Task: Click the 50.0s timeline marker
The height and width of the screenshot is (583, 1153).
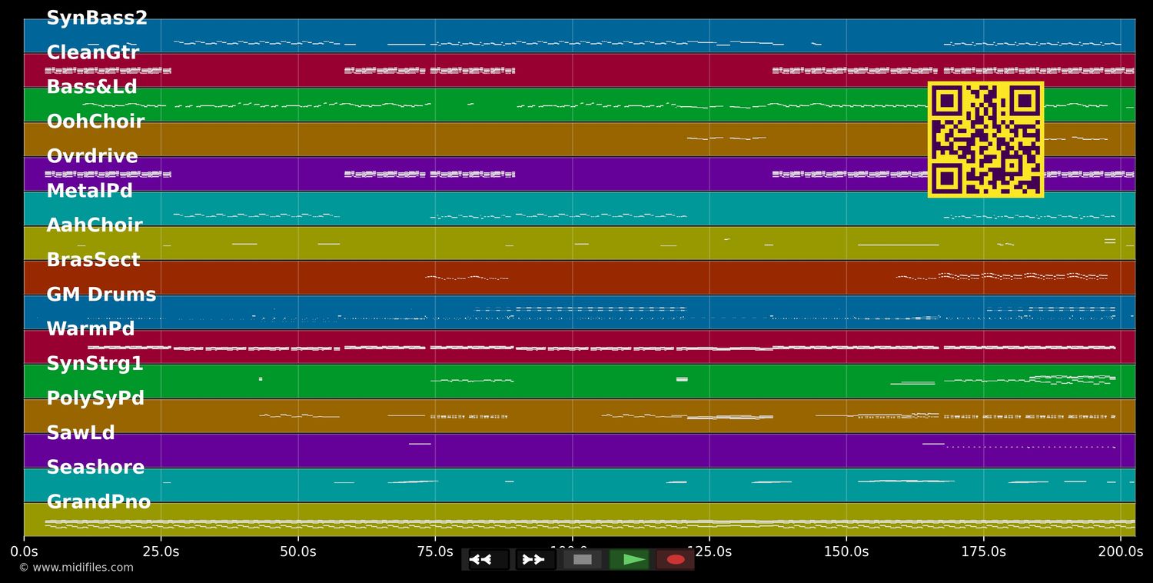Action: (x=297, y=551)
